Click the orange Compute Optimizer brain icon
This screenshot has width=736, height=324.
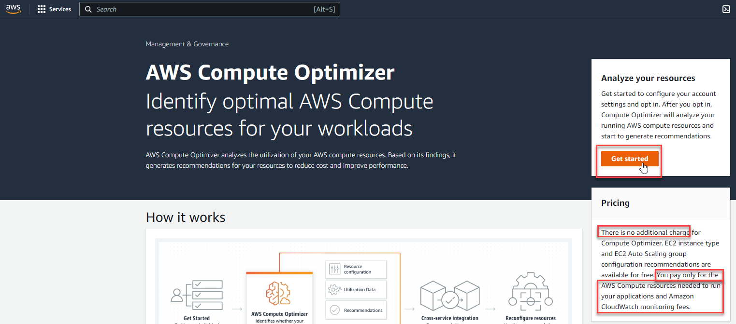[x=278, y=294]
